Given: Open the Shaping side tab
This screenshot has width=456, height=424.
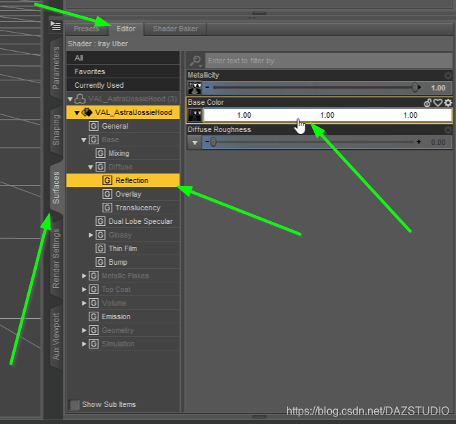Looking at the screenshot, I should tap(56, 130).
